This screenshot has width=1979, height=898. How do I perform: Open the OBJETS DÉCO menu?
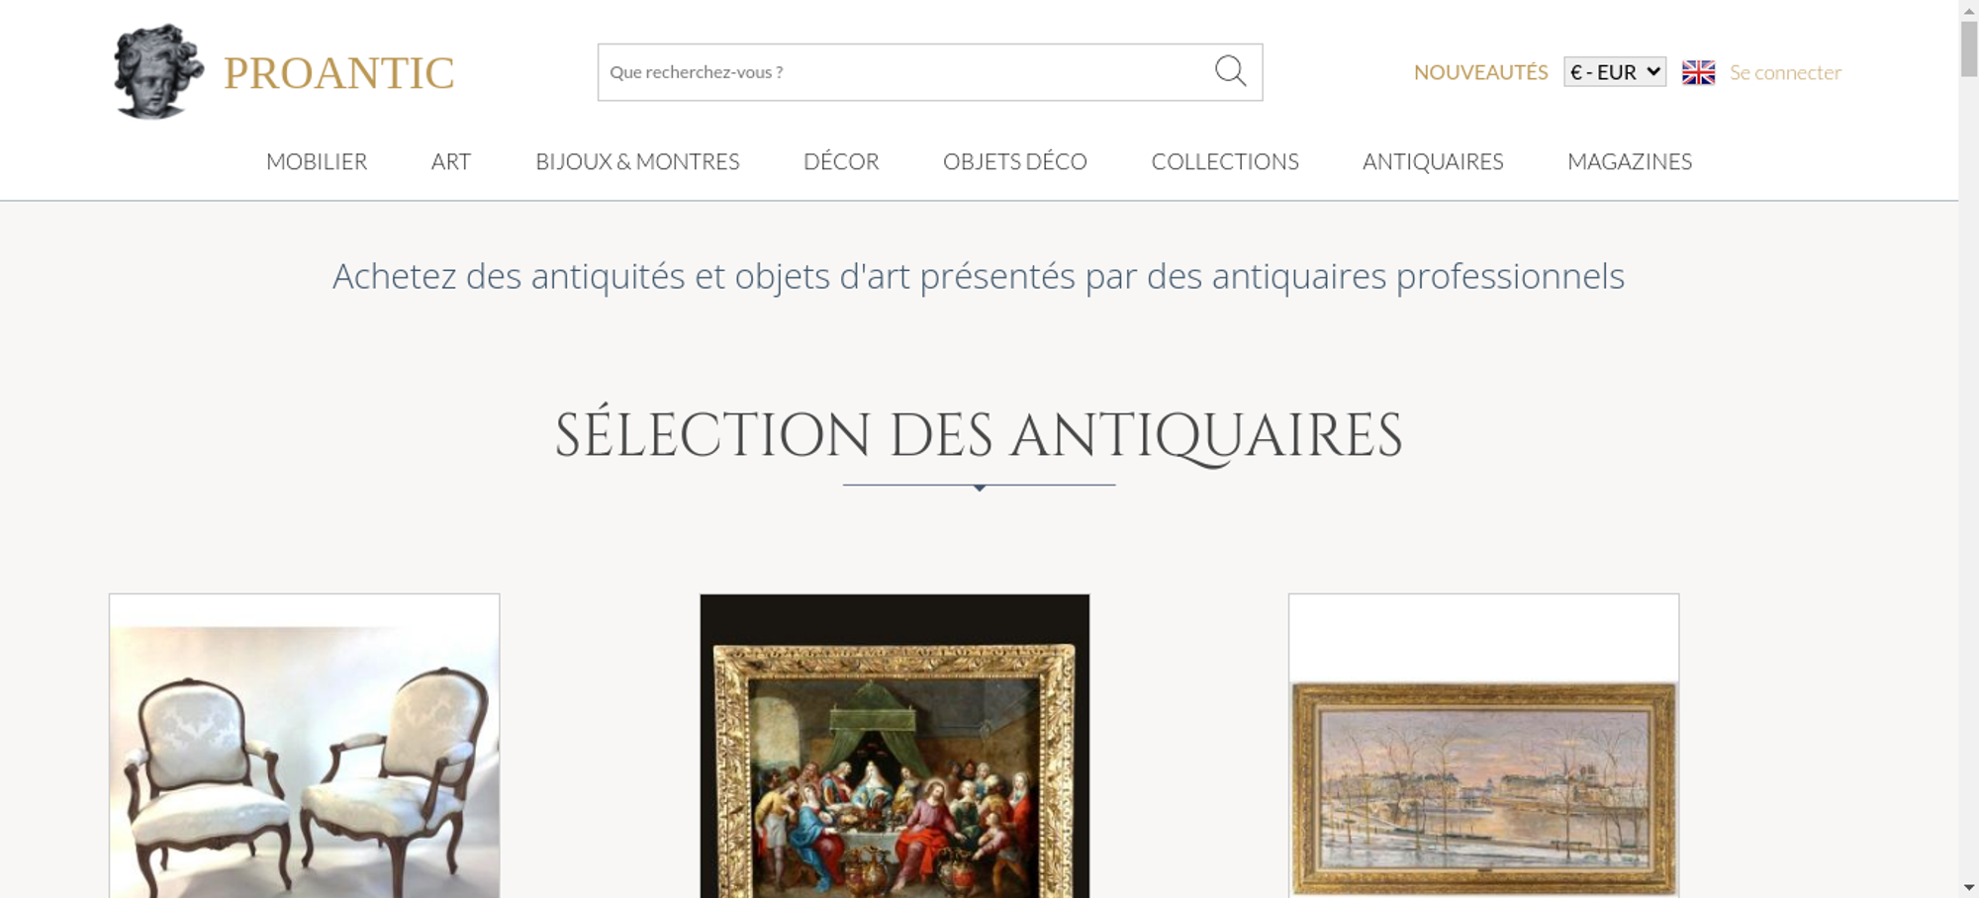pos(1015,161)
